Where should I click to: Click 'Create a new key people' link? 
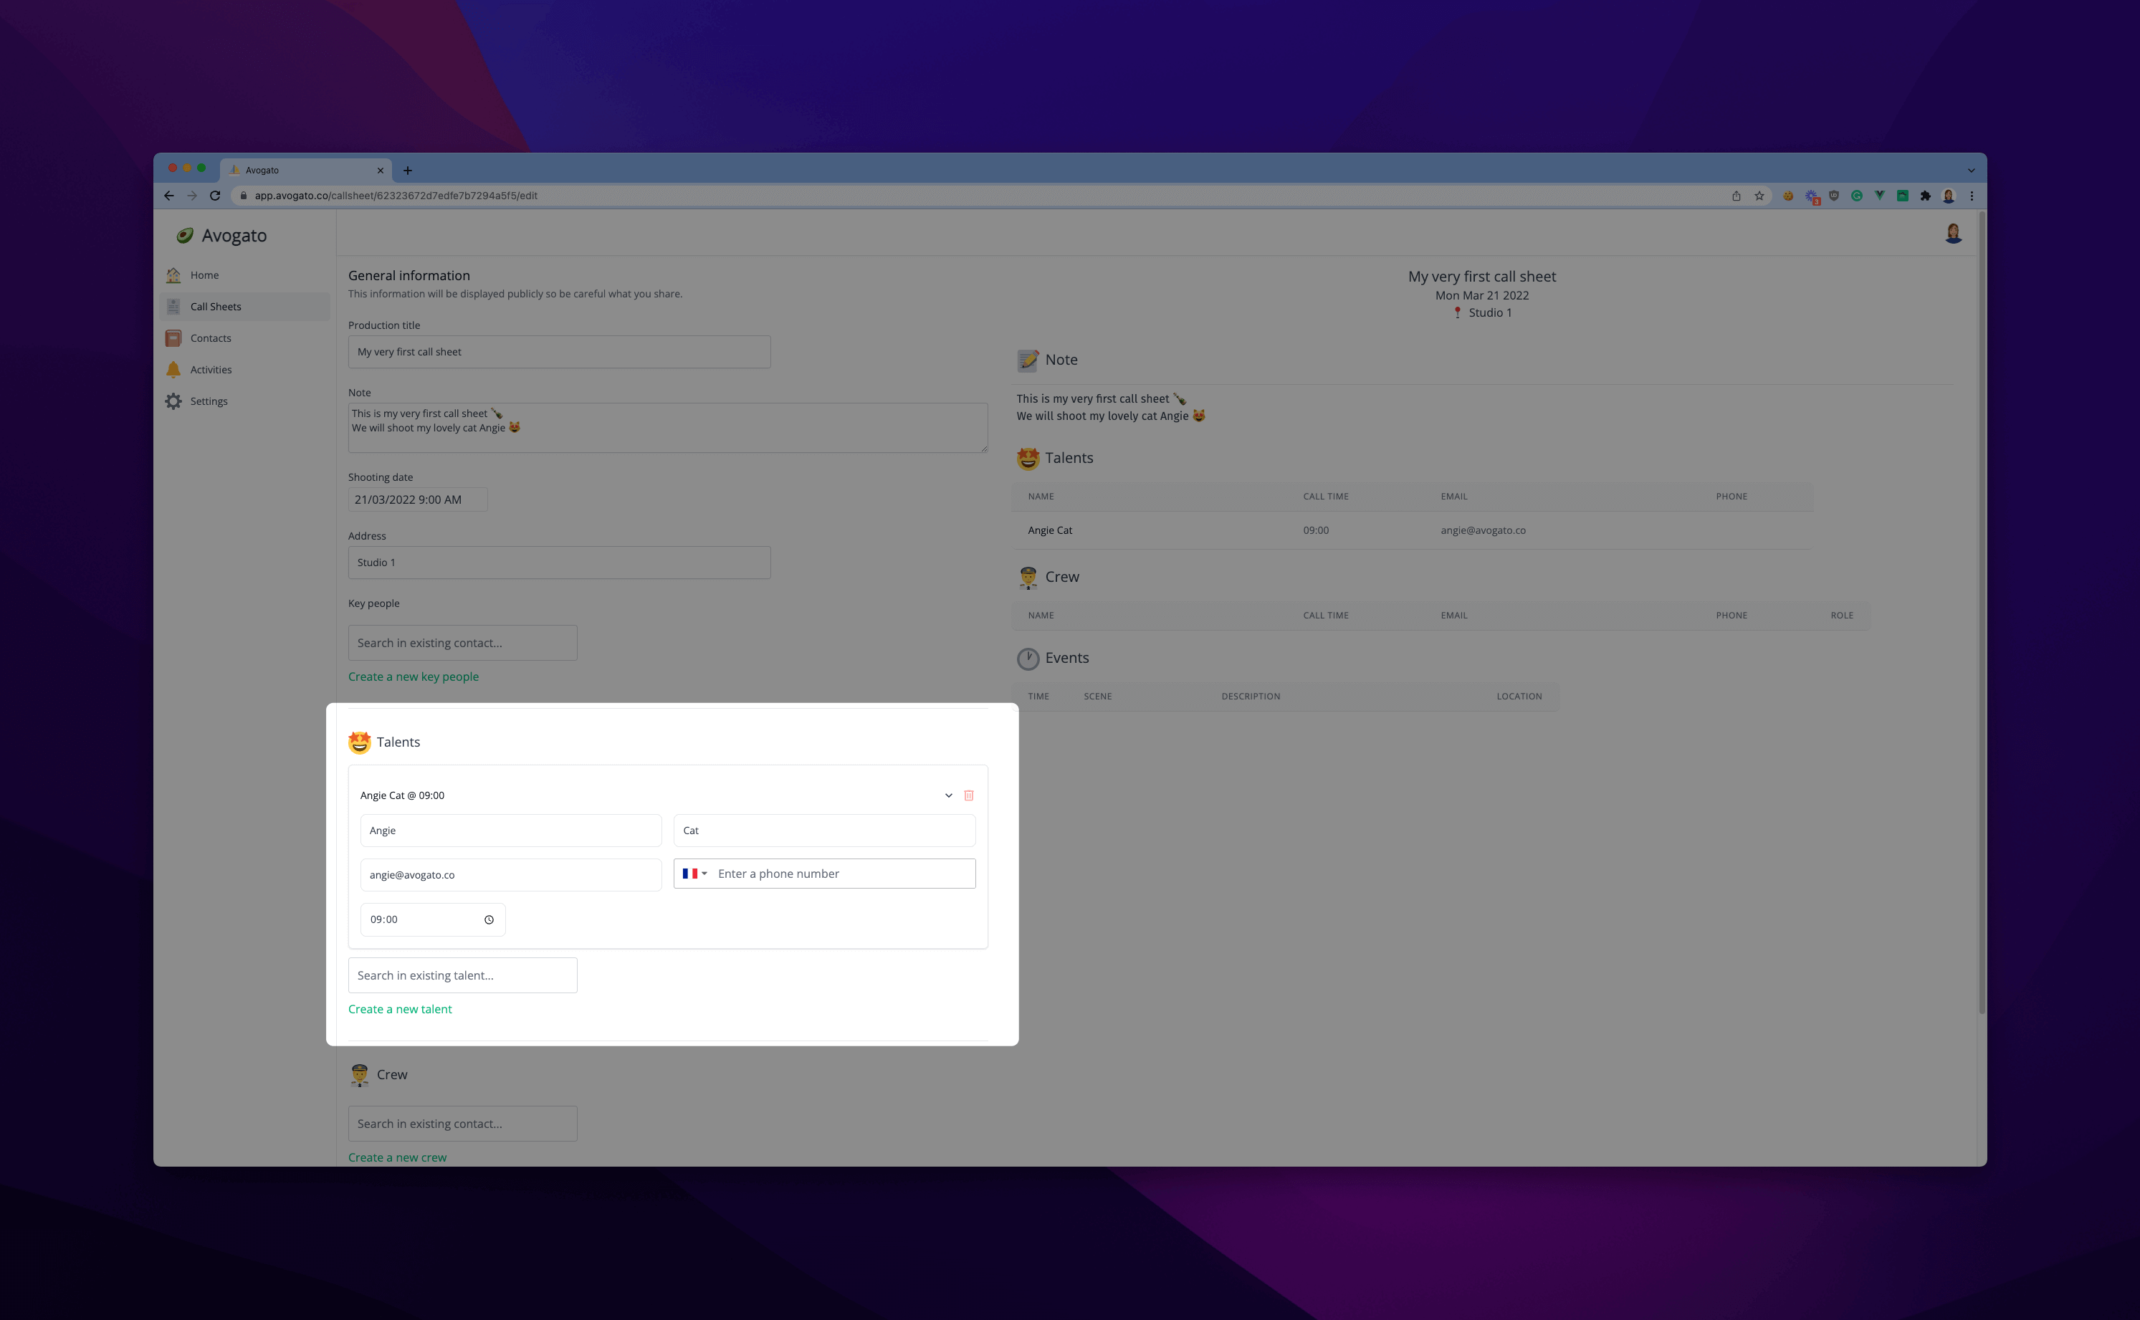point(414,676)
